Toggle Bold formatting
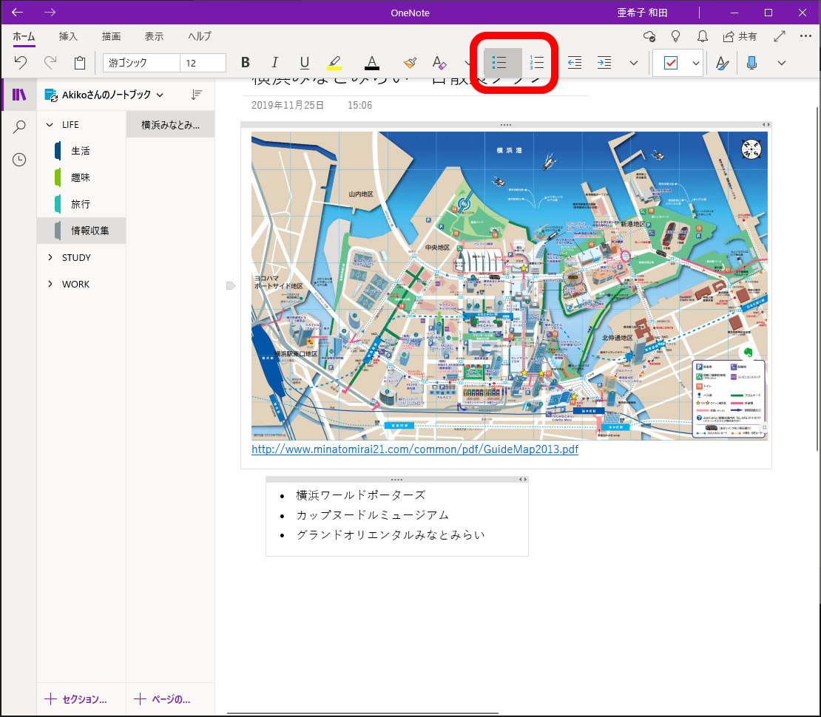Screen dimensions: 821x717 246,63
